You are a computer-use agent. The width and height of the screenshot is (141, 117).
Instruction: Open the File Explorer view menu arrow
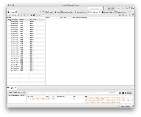tap(133, 15)
